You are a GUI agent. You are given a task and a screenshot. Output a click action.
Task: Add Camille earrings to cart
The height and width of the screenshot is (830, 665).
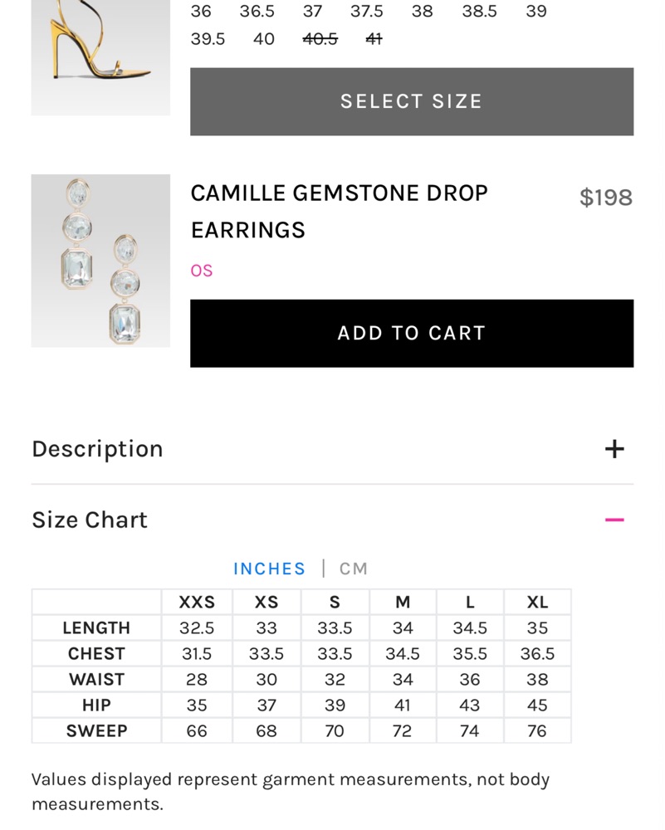[x=411, y=333]
